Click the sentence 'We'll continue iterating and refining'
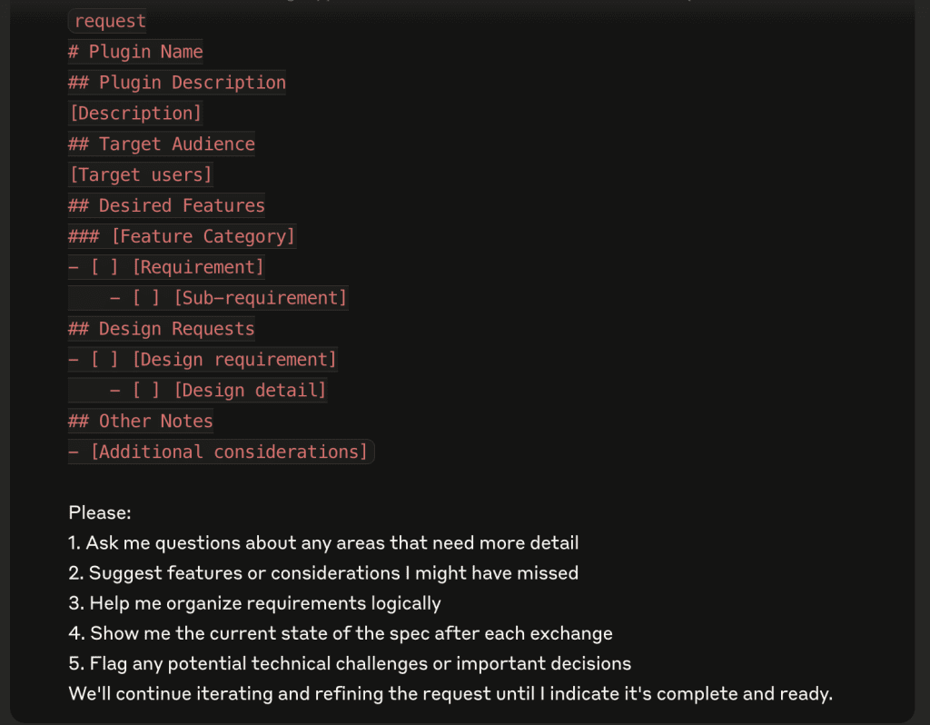The height and width of the screenshot is (725, 930). (x=450, y=693)
